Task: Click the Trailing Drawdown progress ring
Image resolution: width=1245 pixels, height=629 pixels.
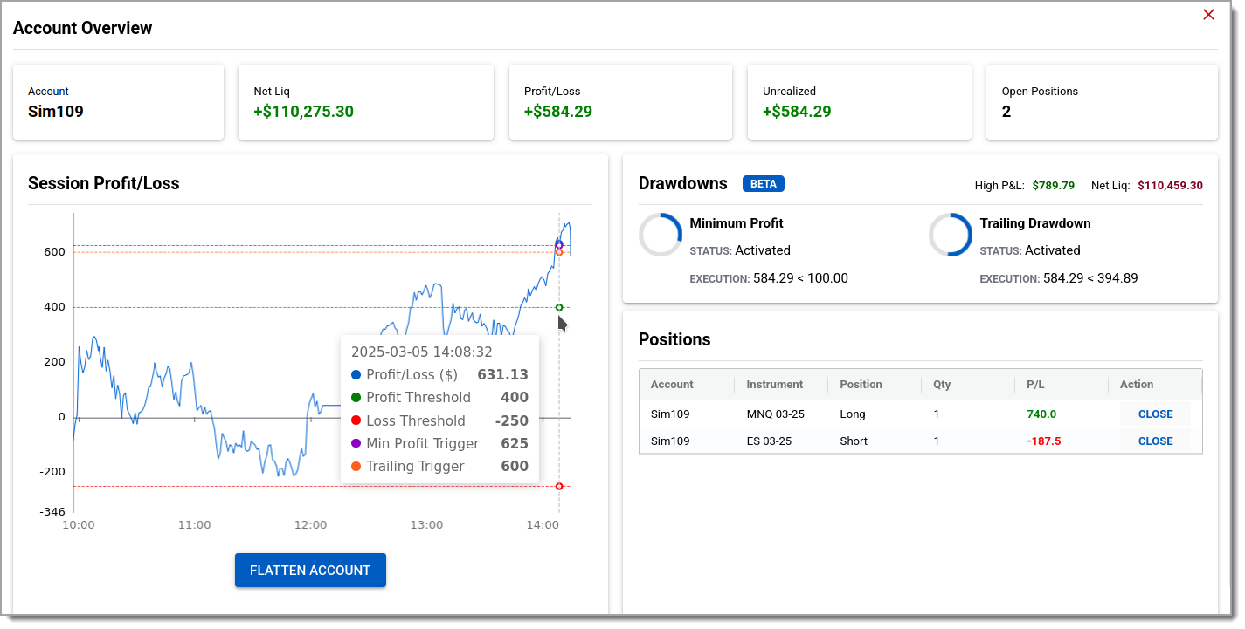Action: click(x=951, y=234)
